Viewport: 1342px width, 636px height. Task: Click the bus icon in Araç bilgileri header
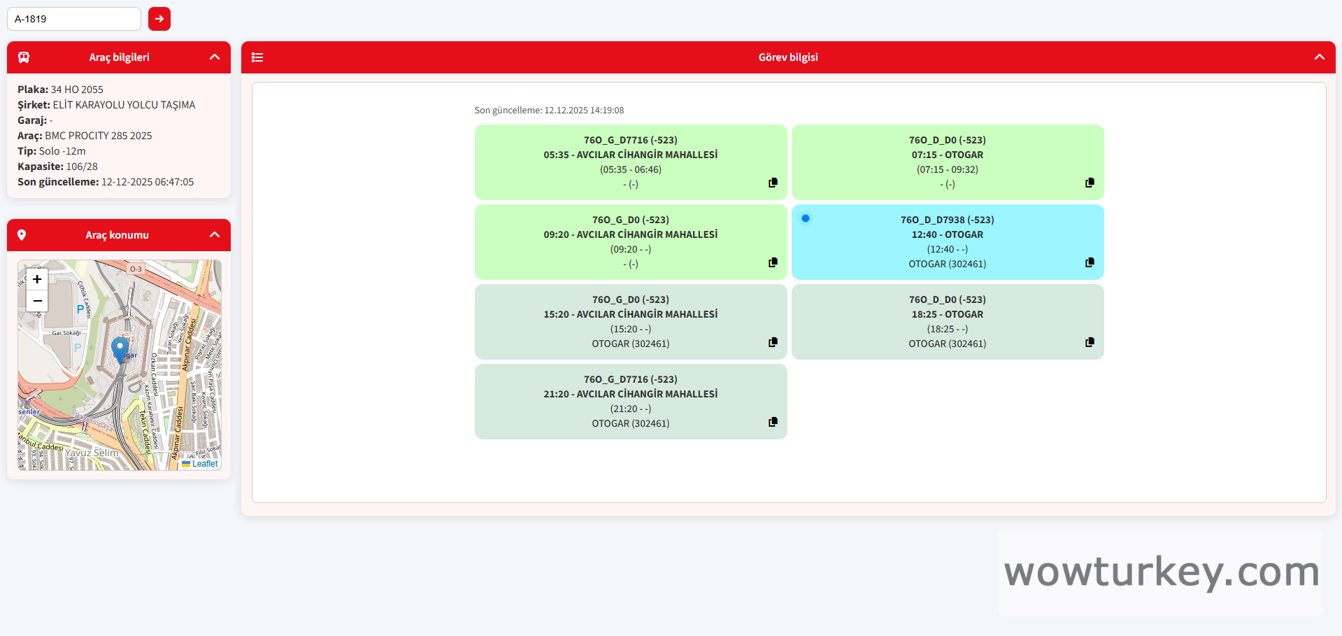(24, 57)
